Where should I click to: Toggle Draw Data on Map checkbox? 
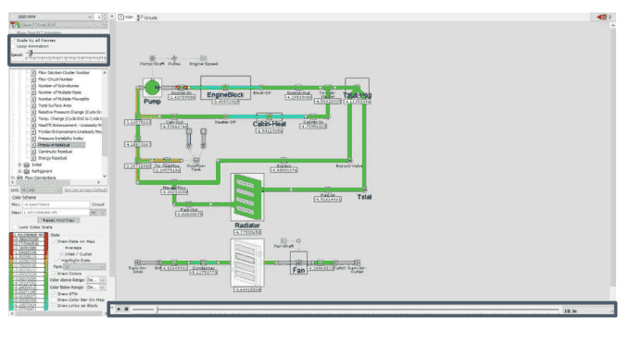click(x=55, y=241)
